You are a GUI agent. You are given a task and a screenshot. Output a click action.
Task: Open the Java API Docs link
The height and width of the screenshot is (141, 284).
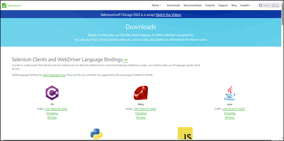(229, 118)
